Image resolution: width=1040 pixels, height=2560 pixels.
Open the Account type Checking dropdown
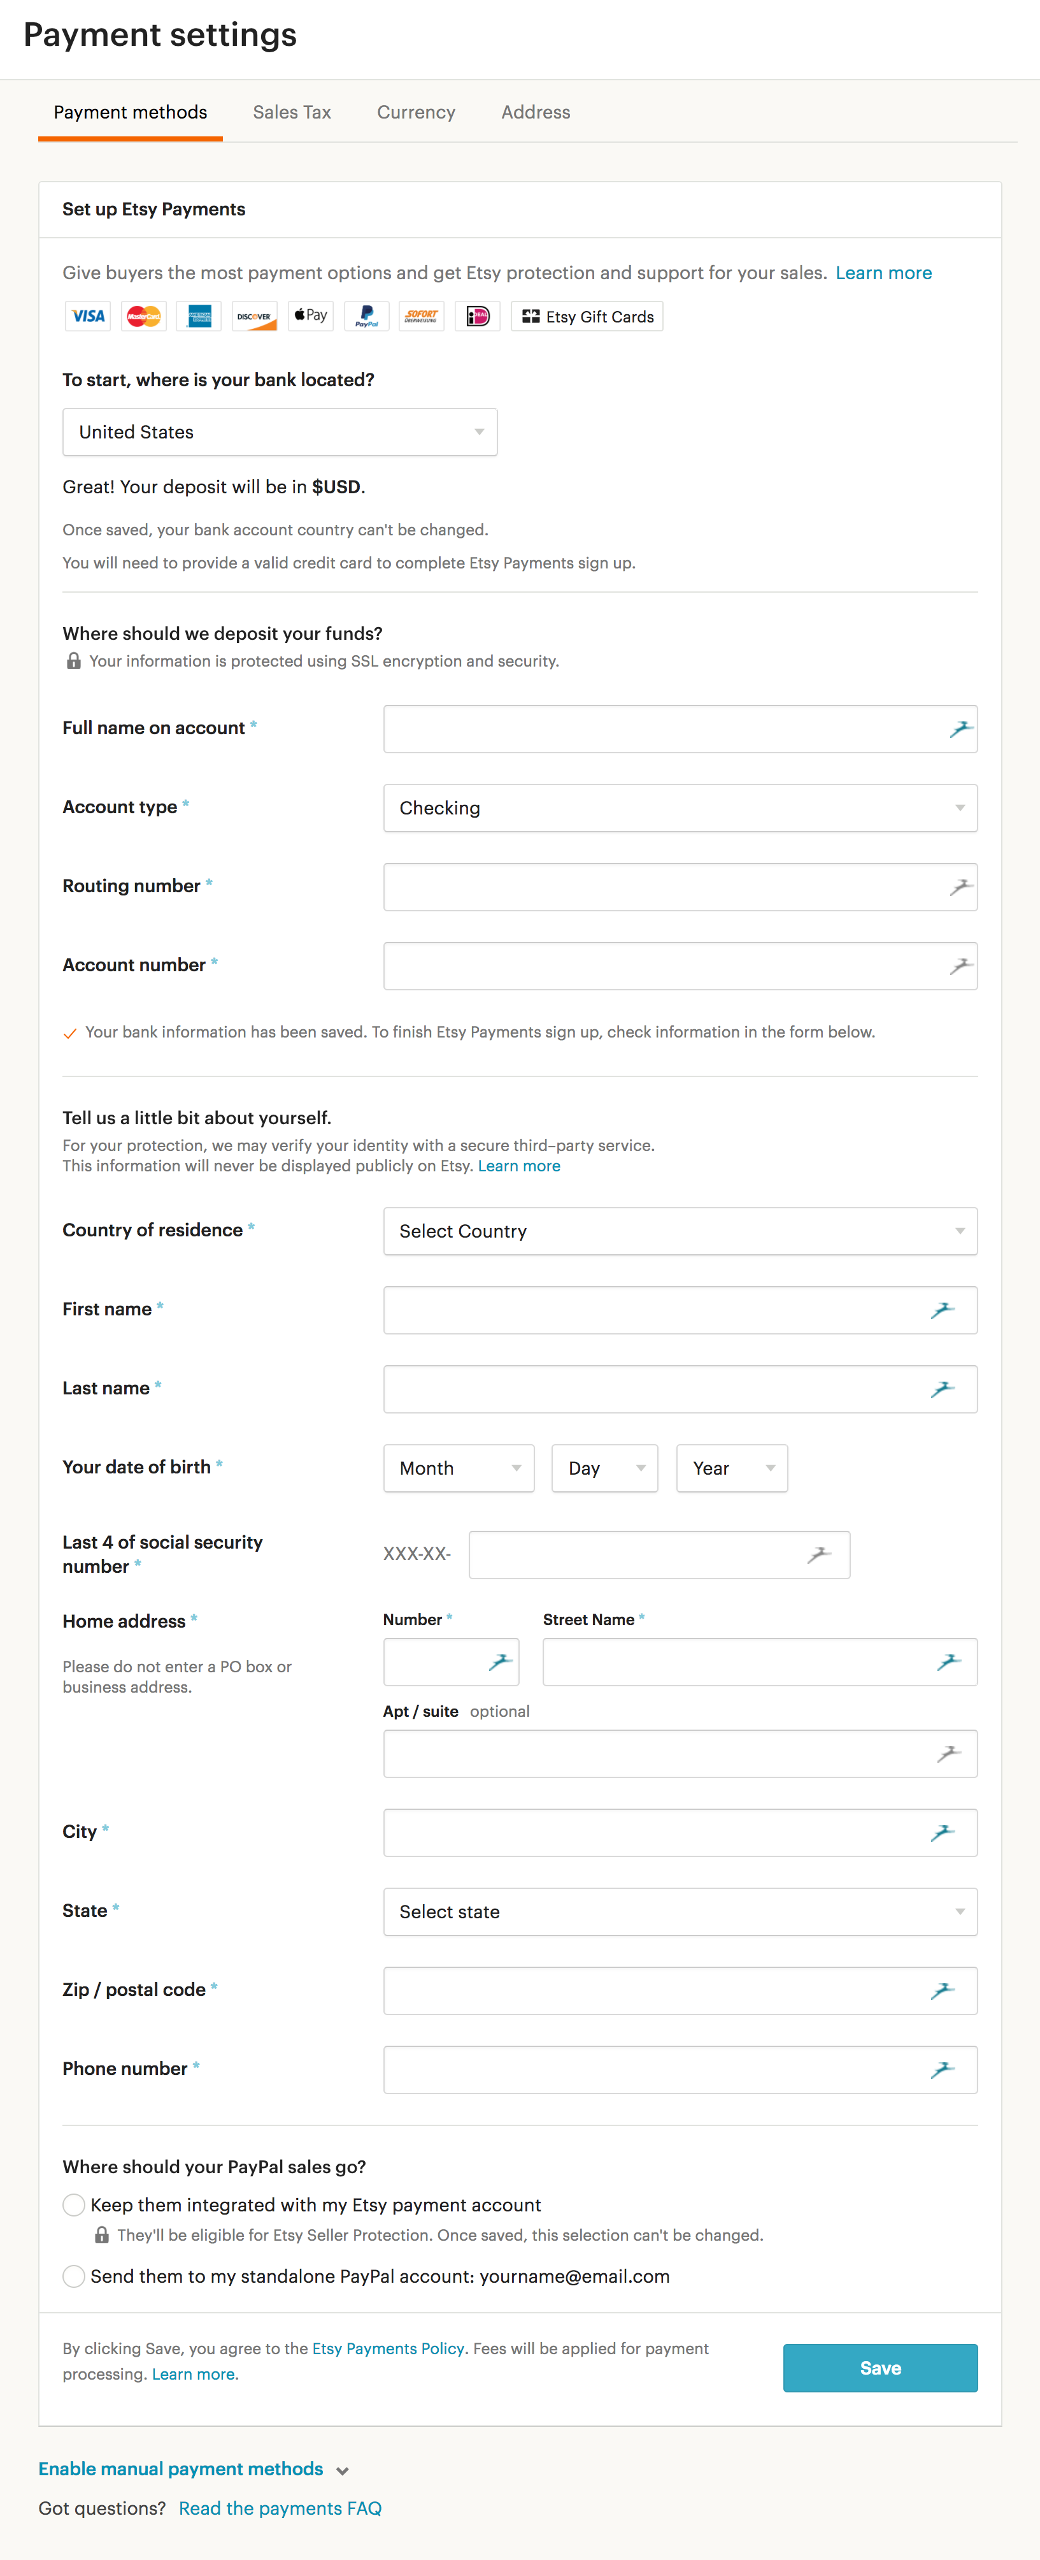pos(680,808)
